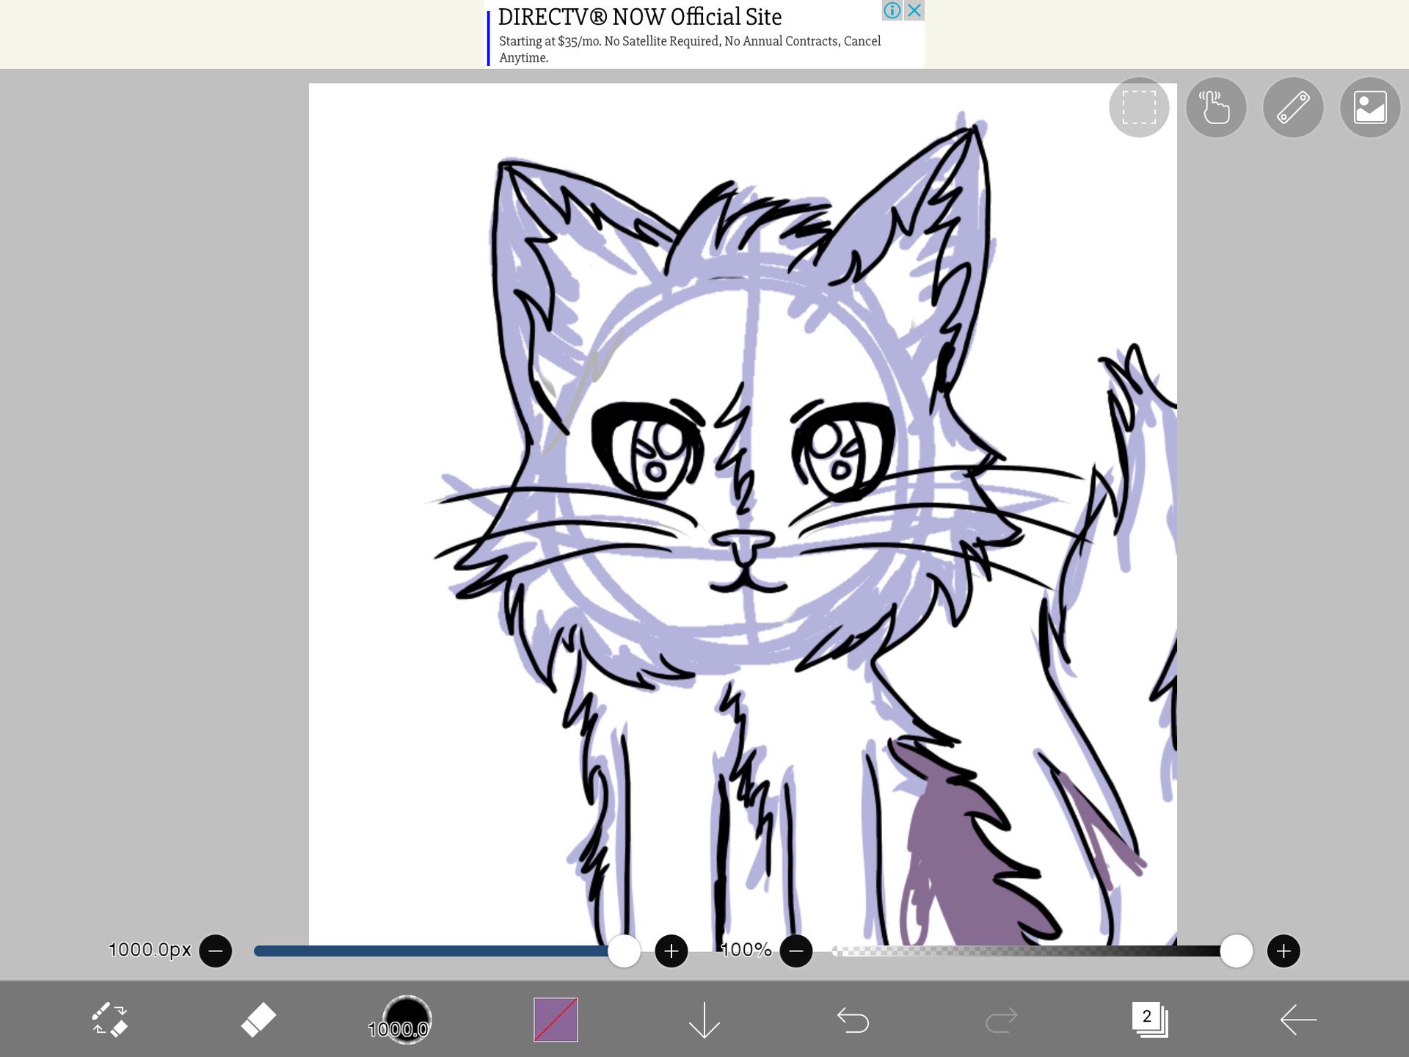Open the ruler tool
The image size is (1409, 1057).
coord(1293,107)
